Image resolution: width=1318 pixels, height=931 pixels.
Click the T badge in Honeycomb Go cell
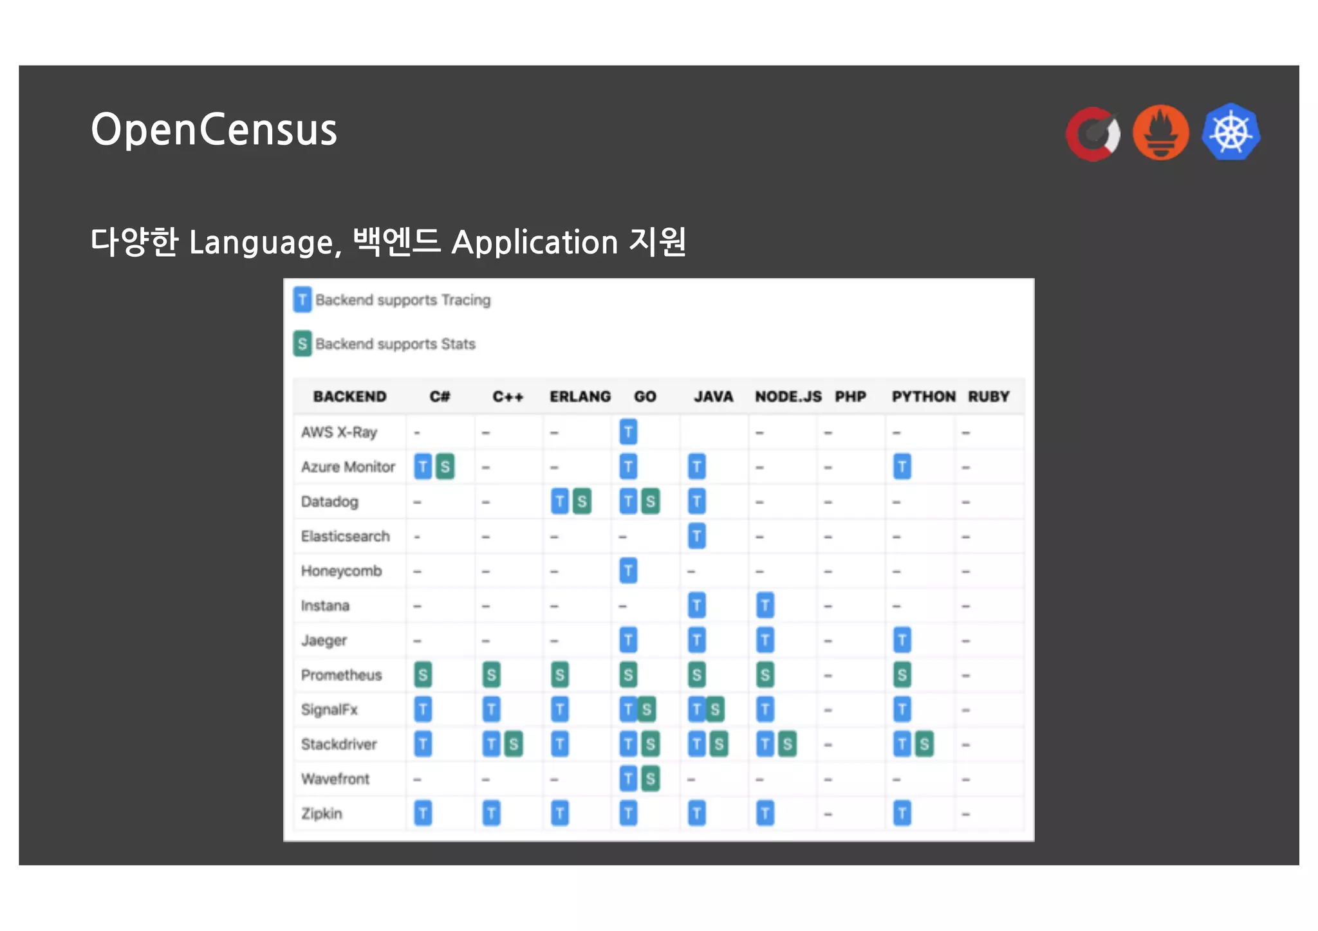point(628,571)
